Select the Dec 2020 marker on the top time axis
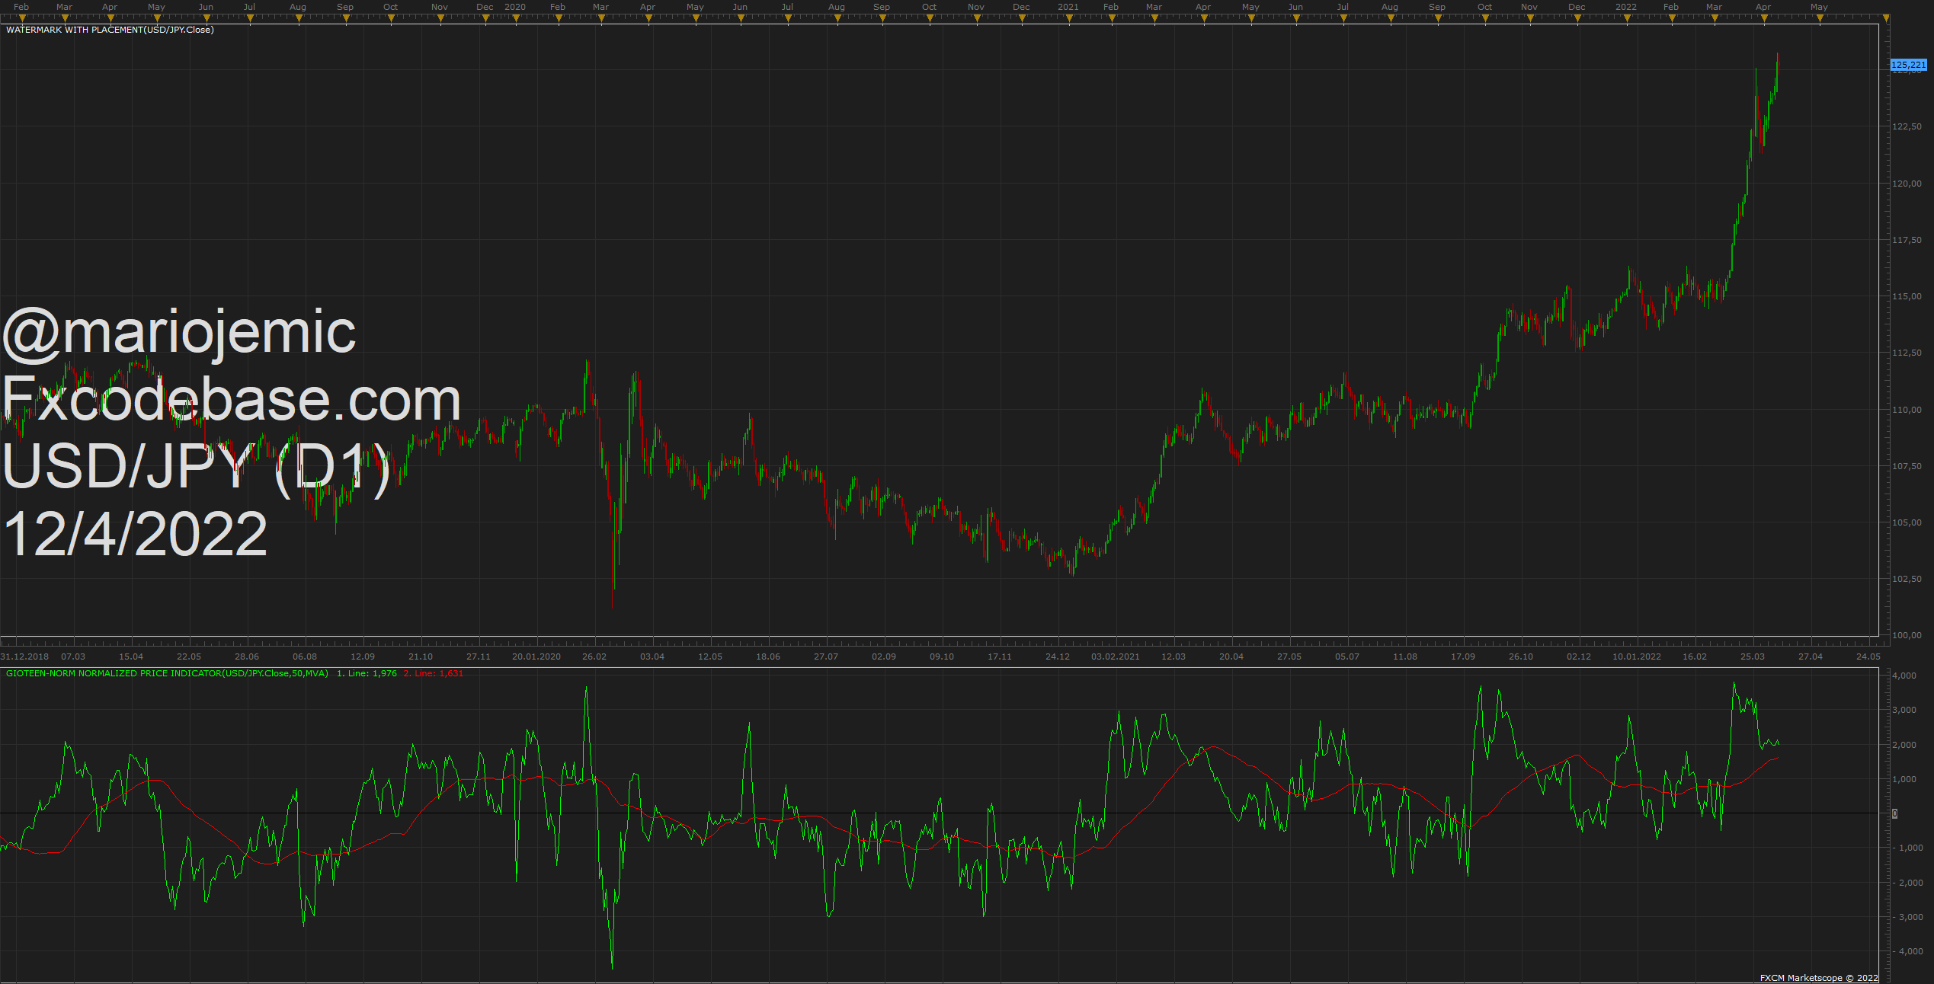 click(x=1022, y=18)
